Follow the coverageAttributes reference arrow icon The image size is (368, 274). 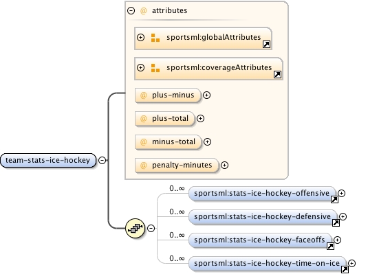[277, 75]
